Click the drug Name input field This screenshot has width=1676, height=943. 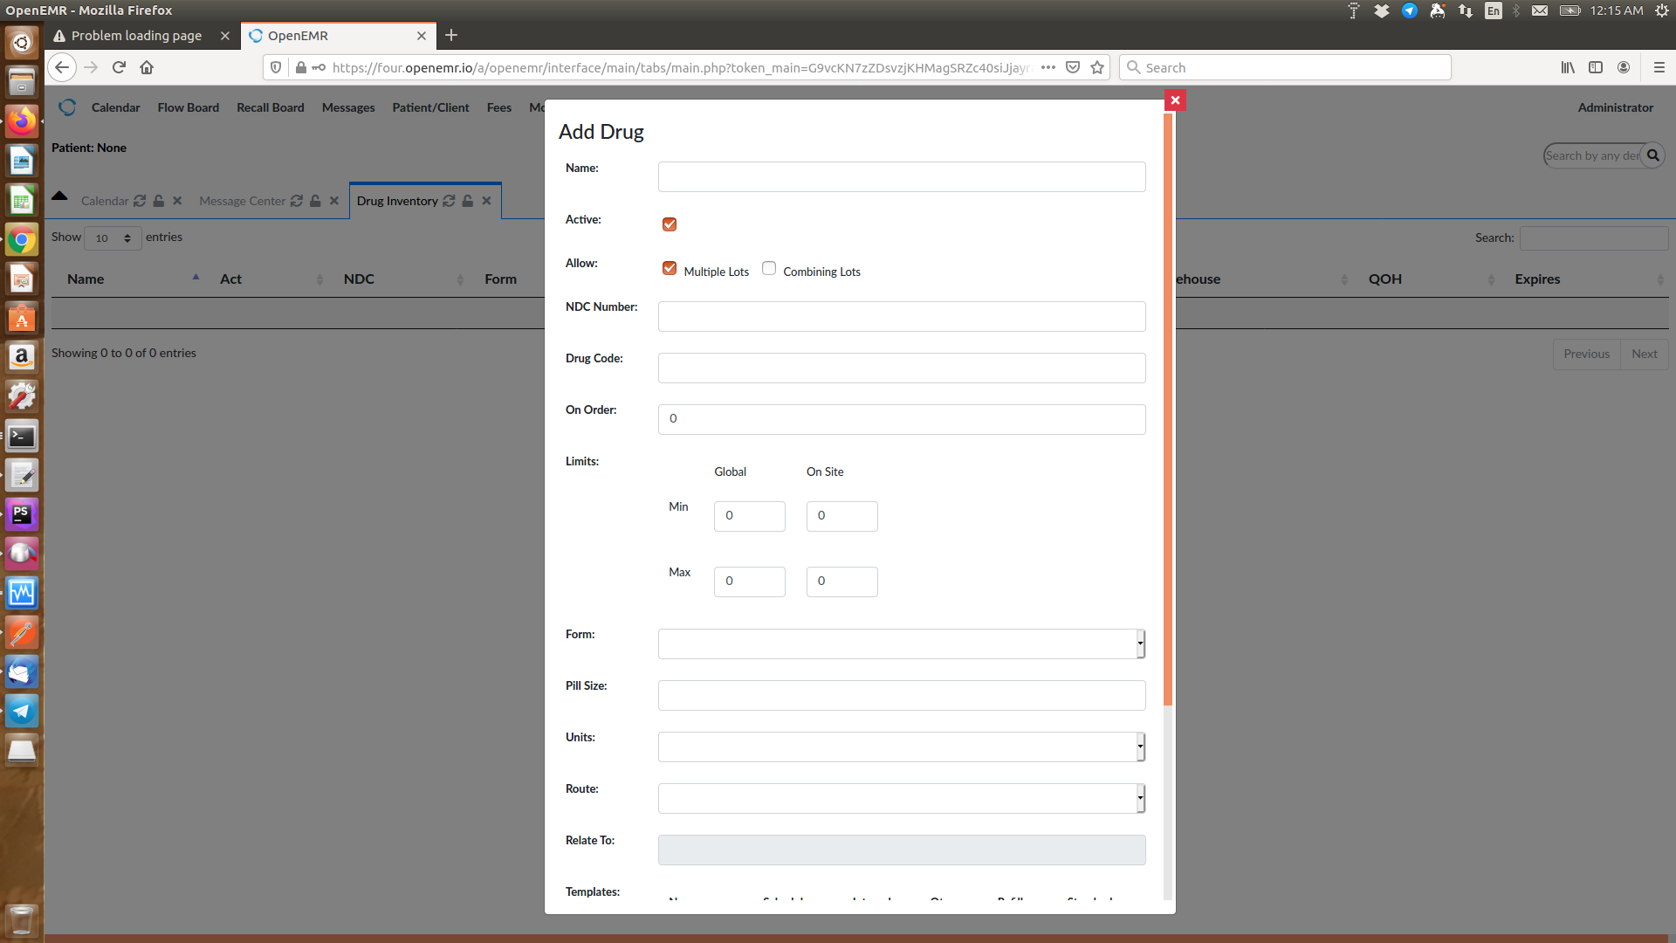pyautogui.click(x=902, y=176)
